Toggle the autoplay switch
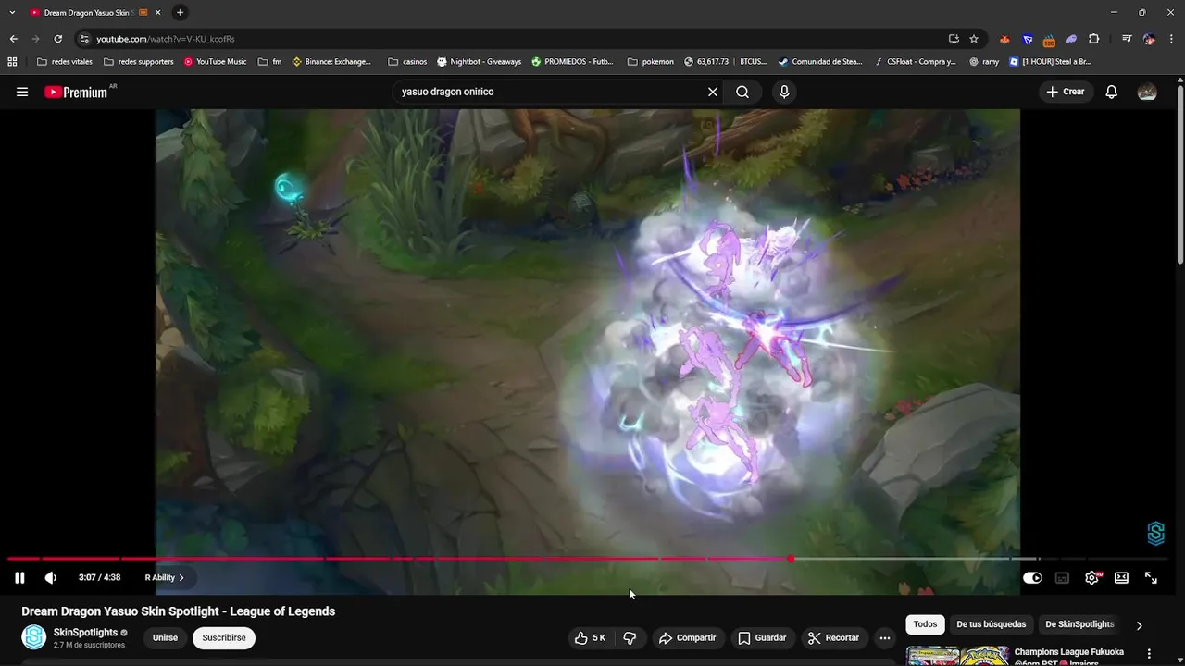The image size is (1185, 666). (x=1032, y=577)
